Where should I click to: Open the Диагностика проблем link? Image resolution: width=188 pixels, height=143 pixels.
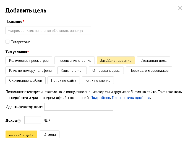point(131,98)
